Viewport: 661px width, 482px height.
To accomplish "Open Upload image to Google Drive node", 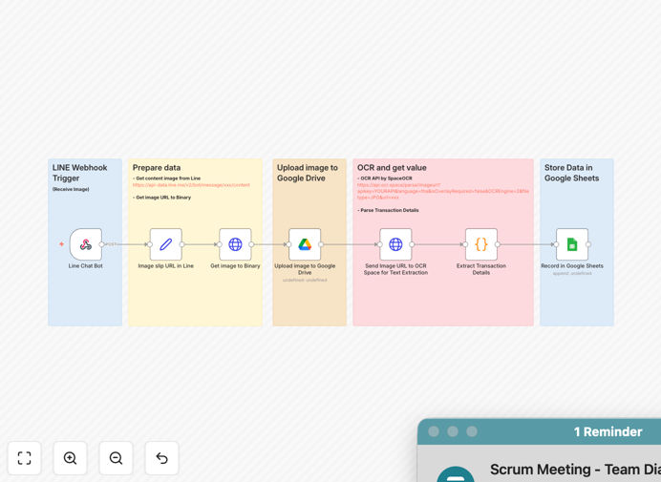I will (305, 244).
